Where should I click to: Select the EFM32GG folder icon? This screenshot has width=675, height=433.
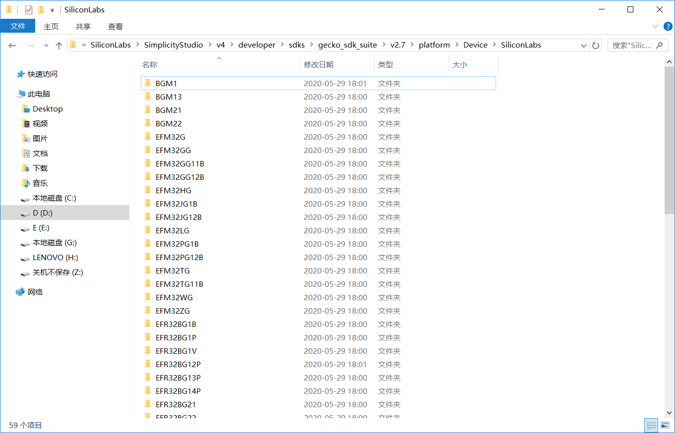pos(148,150)
